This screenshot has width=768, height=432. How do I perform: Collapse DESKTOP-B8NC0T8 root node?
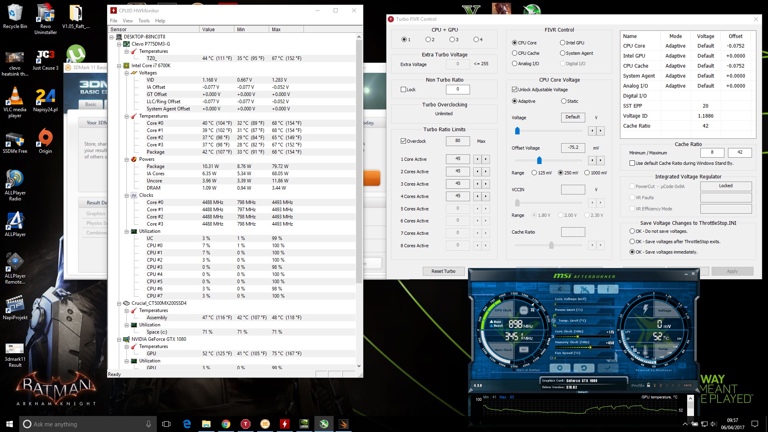(111, 37)
